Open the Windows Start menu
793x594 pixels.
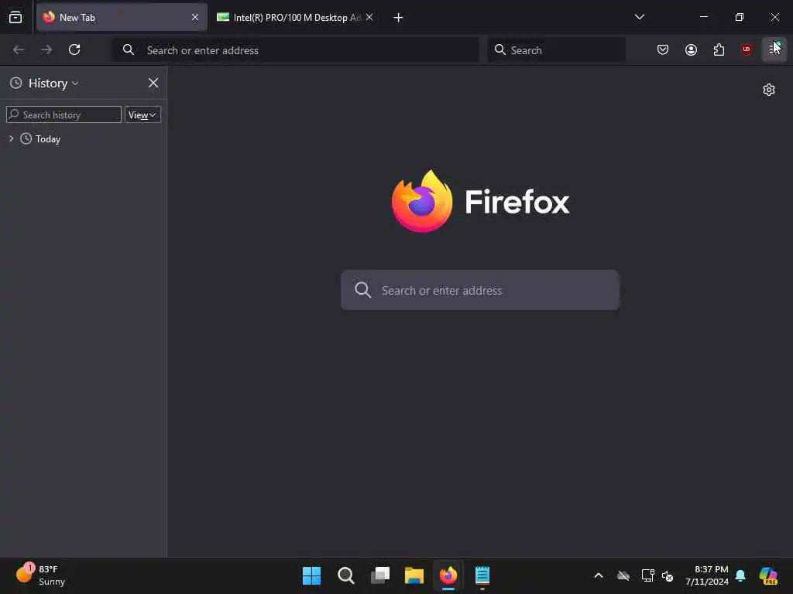tap(311, 575)
